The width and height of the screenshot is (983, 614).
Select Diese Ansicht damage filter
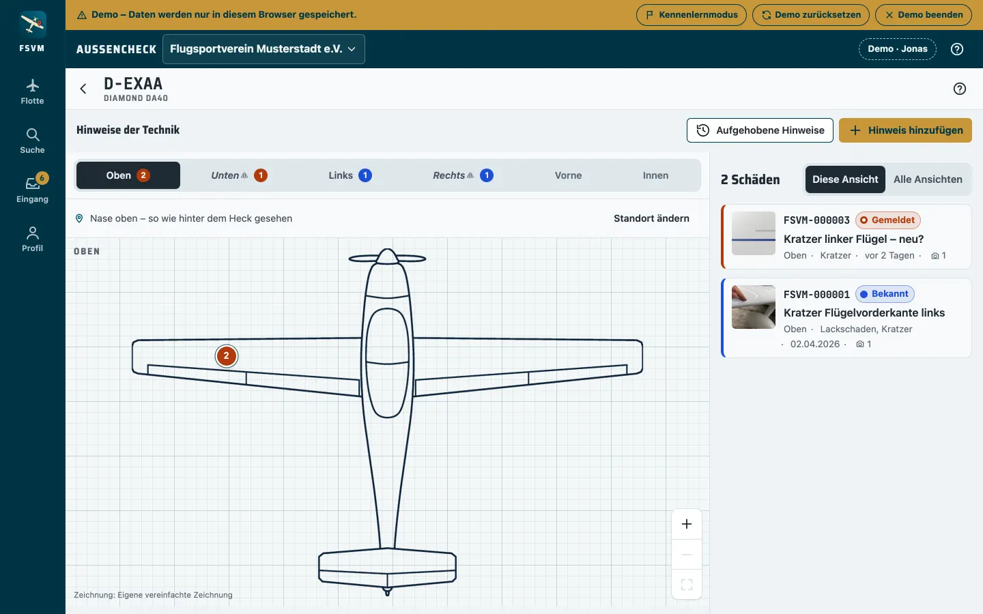(845, 179)
